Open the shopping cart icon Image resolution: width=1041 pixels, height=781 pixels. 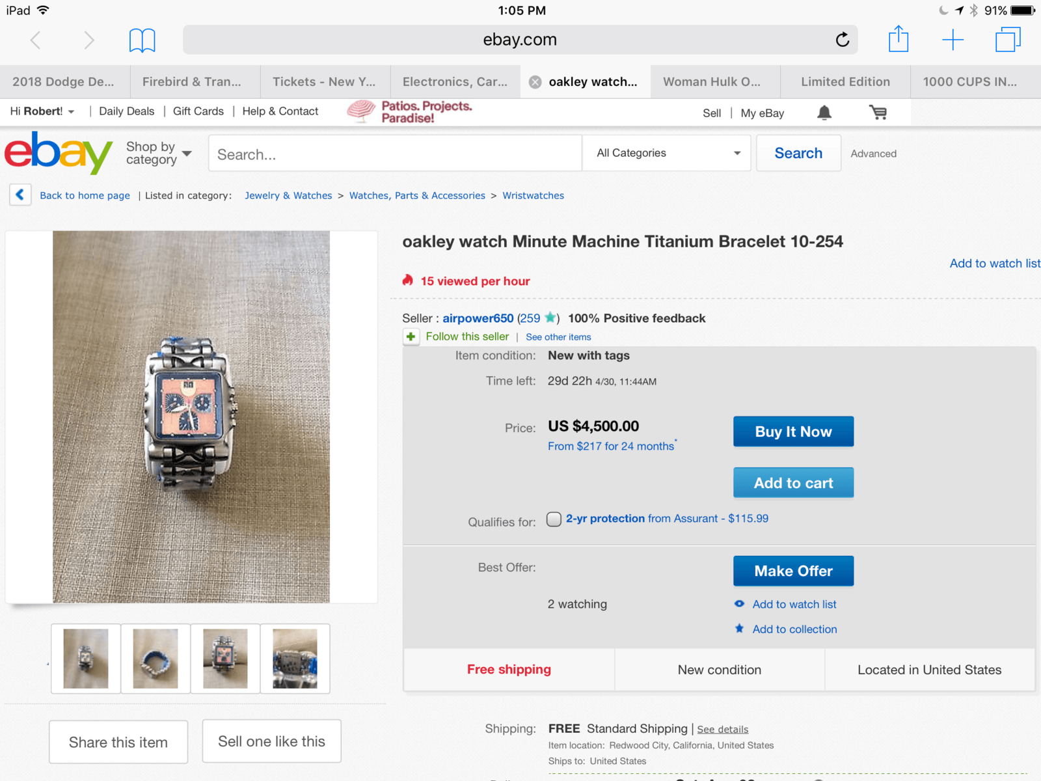[878, 113]
